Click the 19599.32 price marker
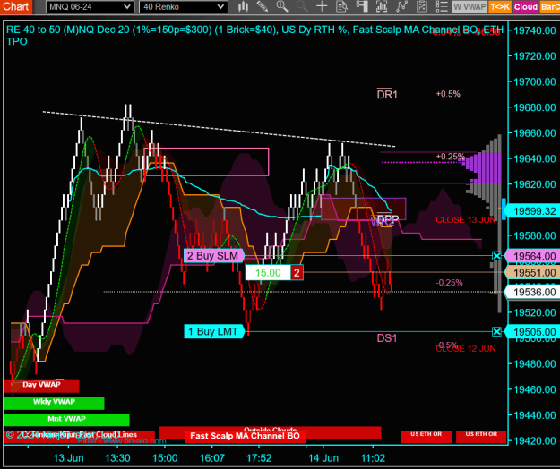The height and width of the screenshot is (469, 560). 534,211
